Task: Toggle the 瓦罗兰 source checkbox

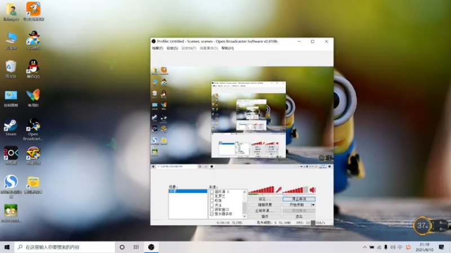Action: point(212,196)
